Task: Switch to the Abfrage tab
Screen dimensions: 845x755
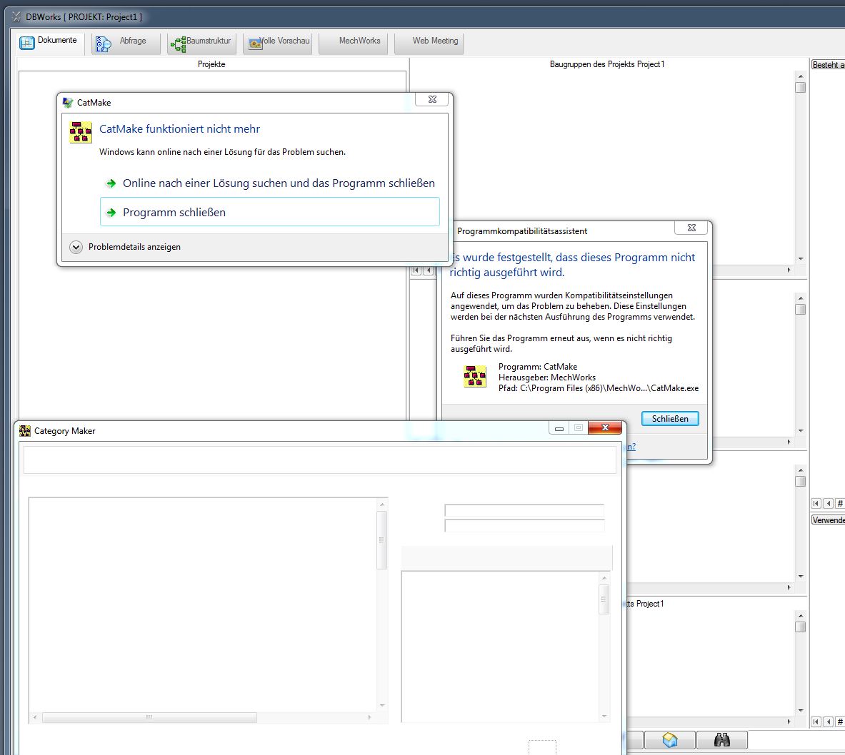Action: pos(126,42)
